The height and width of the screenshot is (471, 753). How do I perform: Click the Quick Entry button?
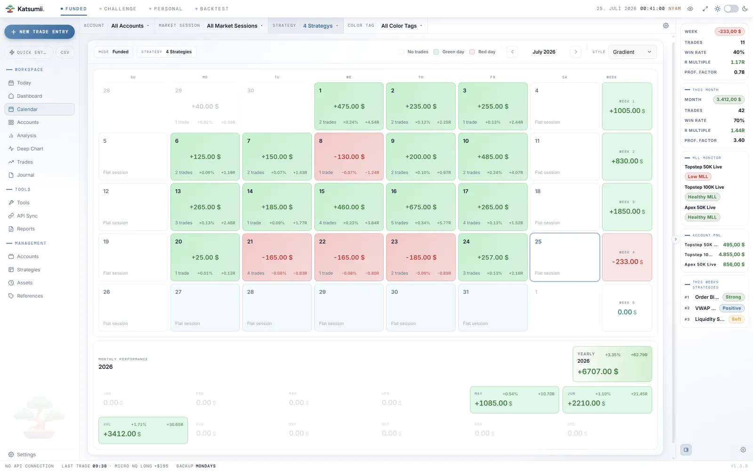pos(29,52)
